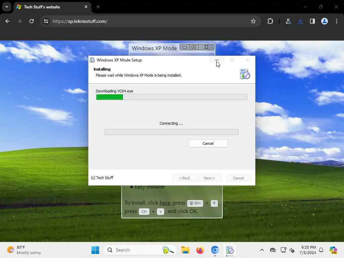Click the disabled Back button
Image resolution: width=344 pixels, height=258 pixels.
tap(184, 178)
